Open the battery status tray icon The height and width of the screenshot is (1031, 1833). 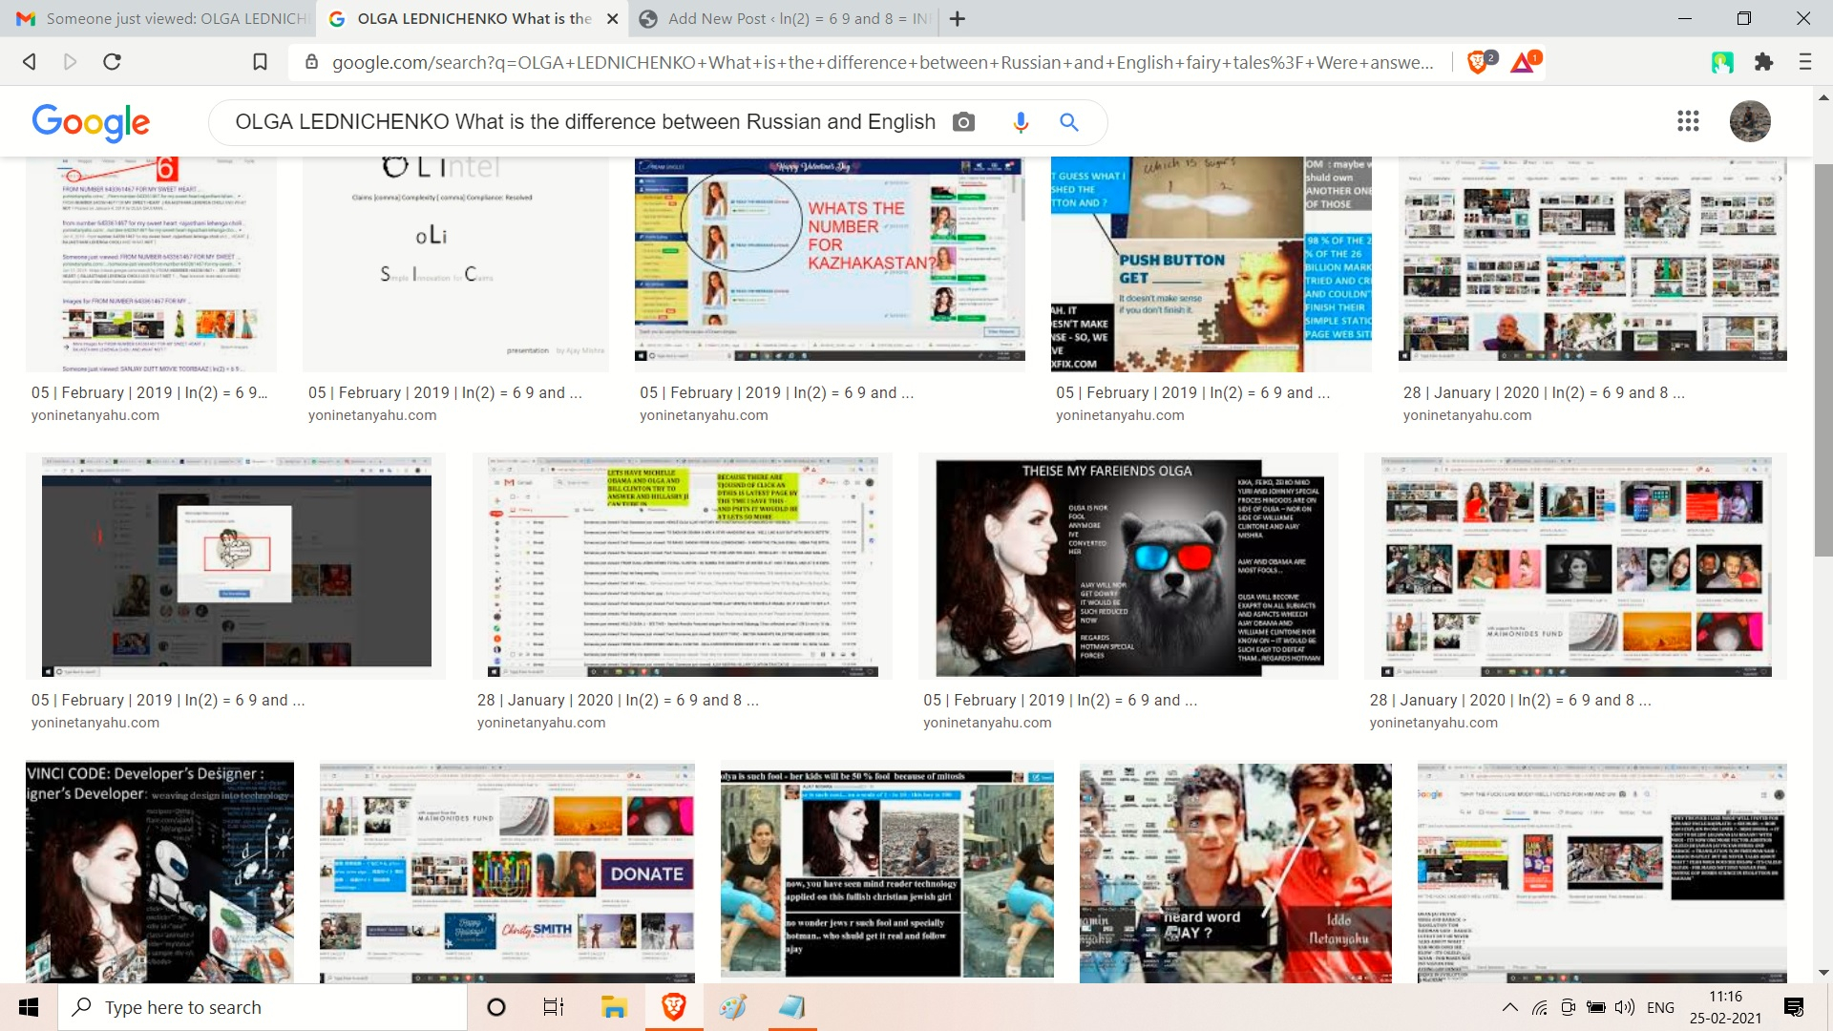point(1595,1007)
